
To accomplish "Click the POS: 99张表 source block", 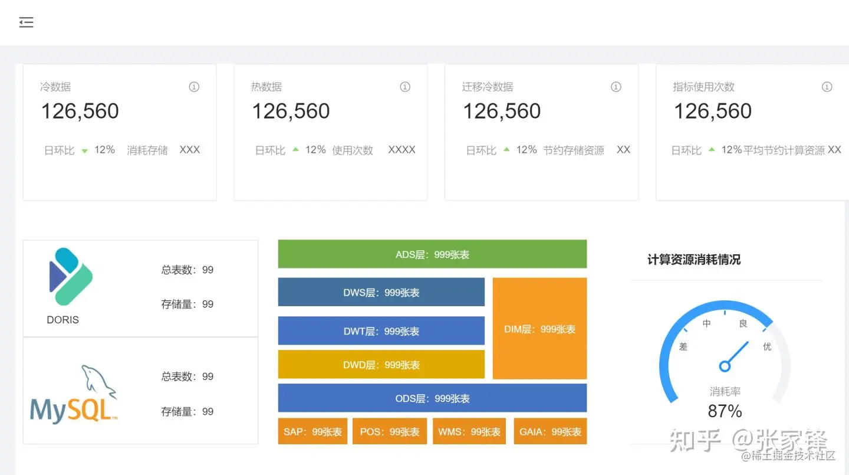I will (x=390, y=431).
